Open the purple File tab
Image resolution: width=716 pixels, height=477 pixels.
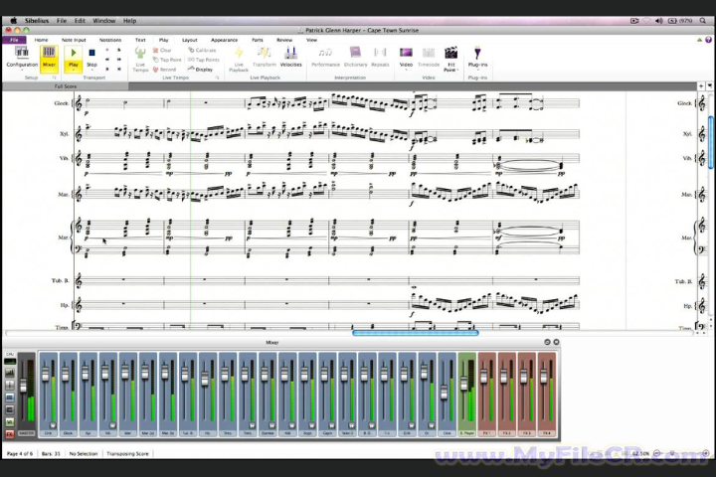coord(14,40)
